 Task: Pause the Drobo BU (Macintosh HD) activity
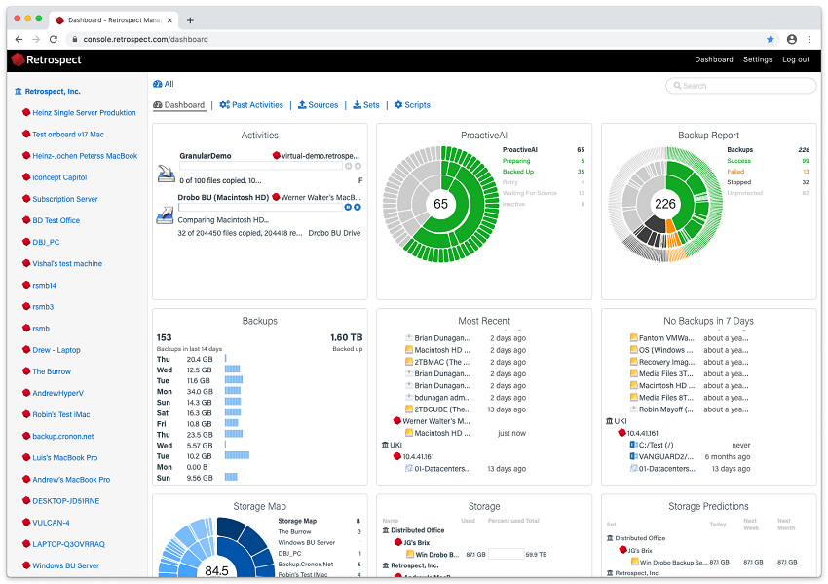pos(348,207)
